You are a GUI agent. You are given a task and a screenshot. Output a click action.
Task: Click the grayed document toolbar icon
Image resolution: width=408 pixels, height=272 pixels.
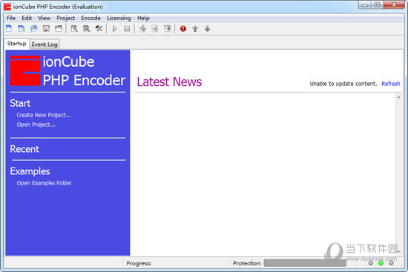[155, 29]
